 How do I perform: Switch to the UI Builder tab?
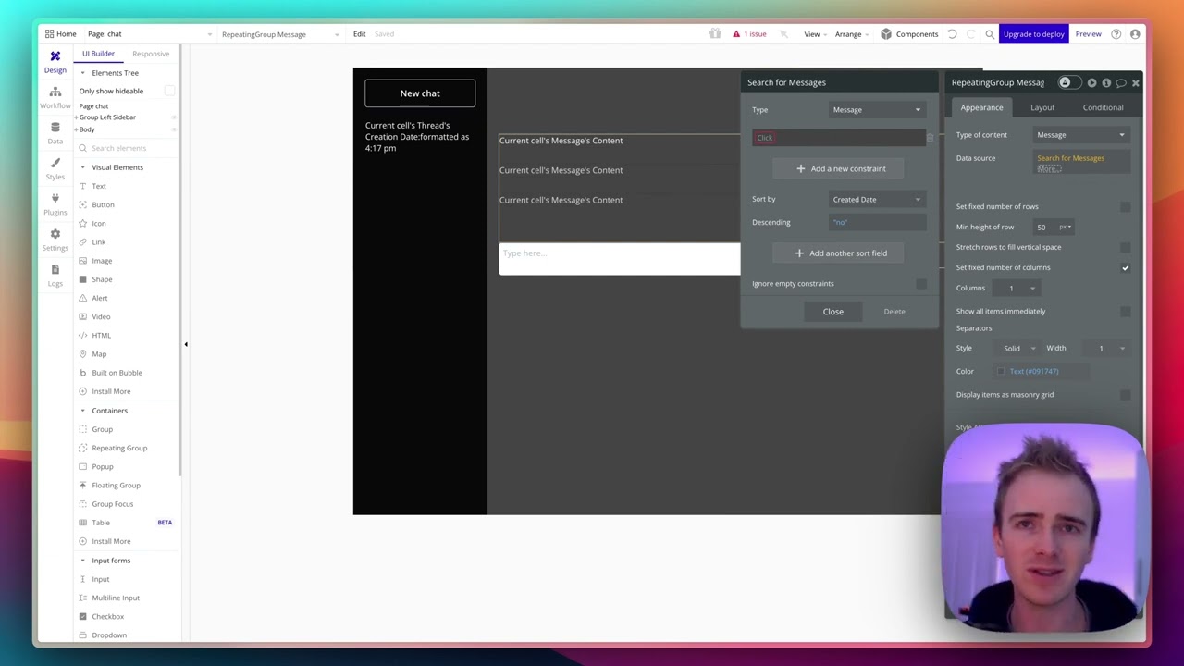(x=98, y=54)
